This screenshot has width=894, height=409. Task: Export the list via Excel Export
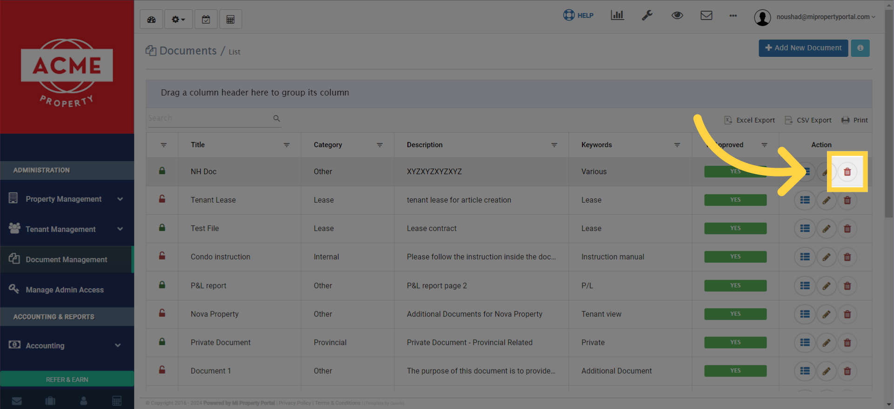point(750,120)
